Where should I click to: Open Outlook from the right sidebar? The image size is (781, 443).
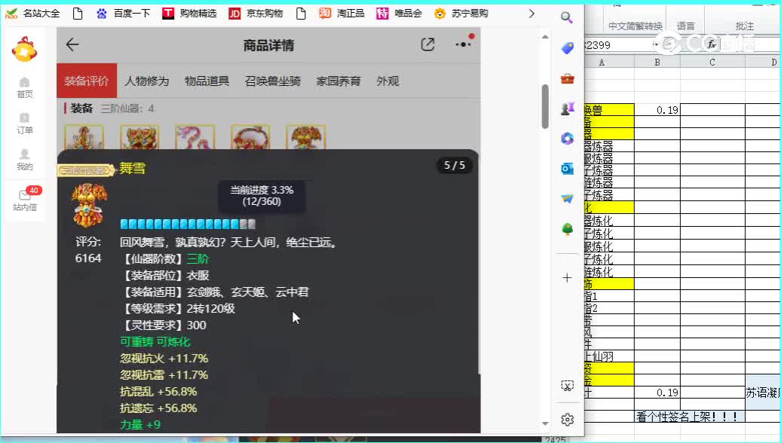pos(567,168)
